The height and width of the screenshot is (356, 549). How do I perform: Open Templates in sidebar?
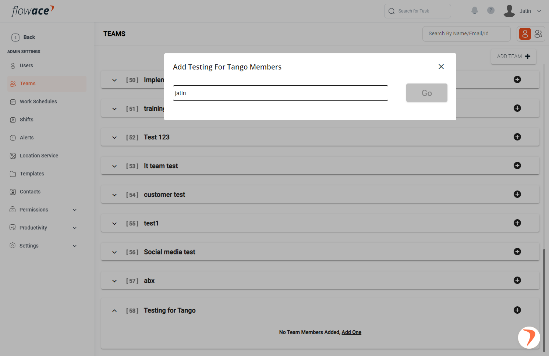click(47, 174)
